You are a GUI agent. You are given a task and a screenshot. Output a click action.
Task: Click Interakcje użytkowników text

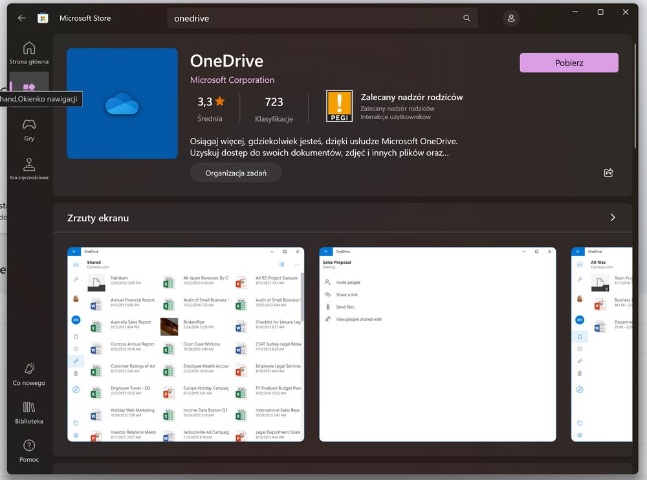pyautogui.click(x=395, y=117)
